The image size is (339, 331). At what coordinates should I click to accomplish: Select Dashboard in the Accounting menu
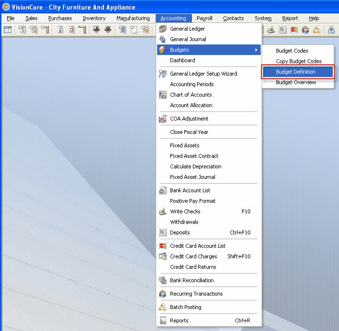click(x=209, y=60)
